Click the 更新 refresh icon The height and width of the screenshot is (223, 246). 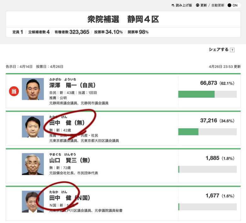coord(197,5)
